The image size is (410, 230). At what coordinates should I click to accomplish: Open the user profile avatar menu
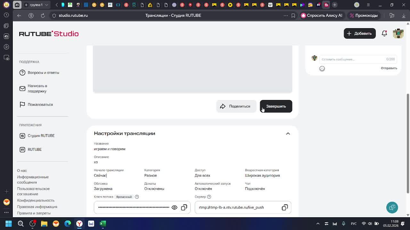click(398, 34)
